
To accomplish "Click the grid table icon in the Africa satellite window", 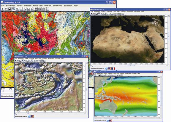I will (x=120, y=14).
